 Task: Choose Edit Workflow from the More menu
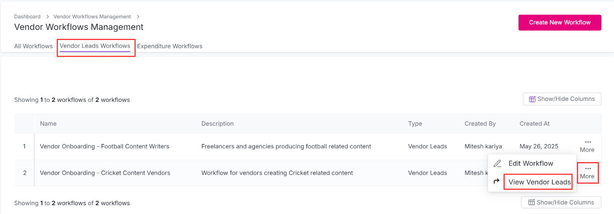point(531,164)
